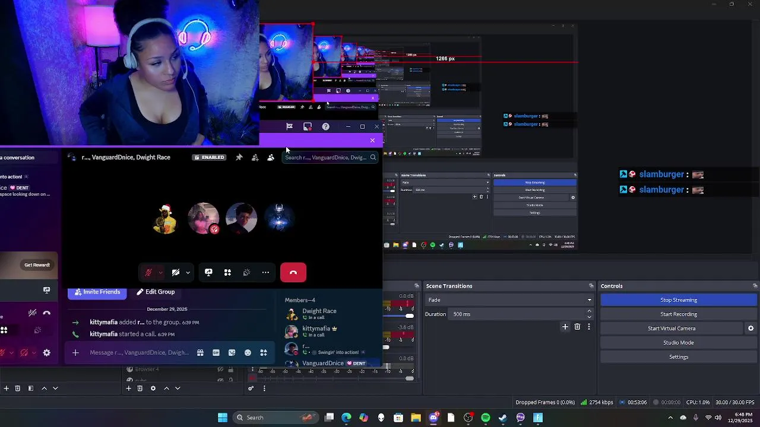Click Stop Streaming in OBS Controls
This screenshot has height=427, width=760.
coord(679,300)
